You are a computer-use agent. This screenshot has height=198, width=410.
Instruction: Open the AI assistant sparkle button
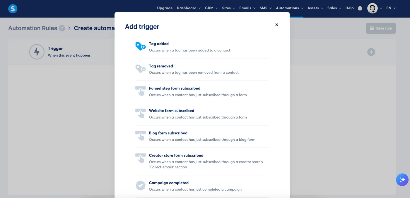tap(402, 180)
